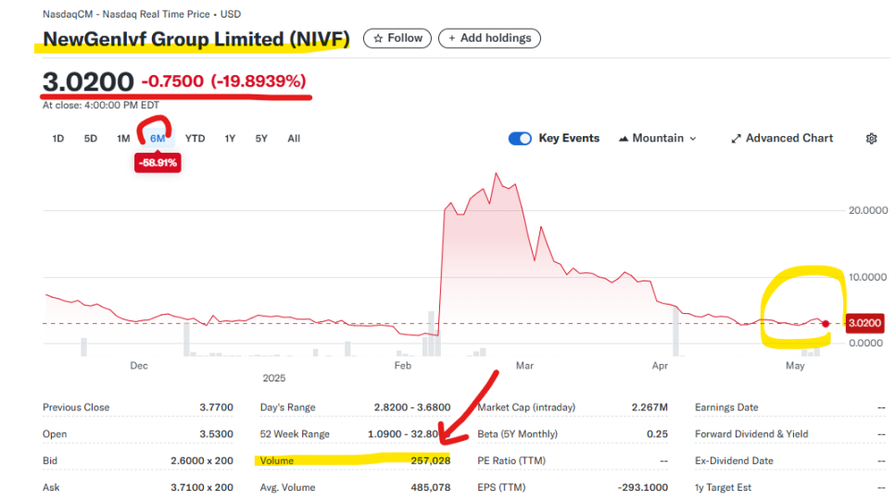895x500 pixels.
Task: Click the Market Cap value 2.267M
Action: point(649,407)
